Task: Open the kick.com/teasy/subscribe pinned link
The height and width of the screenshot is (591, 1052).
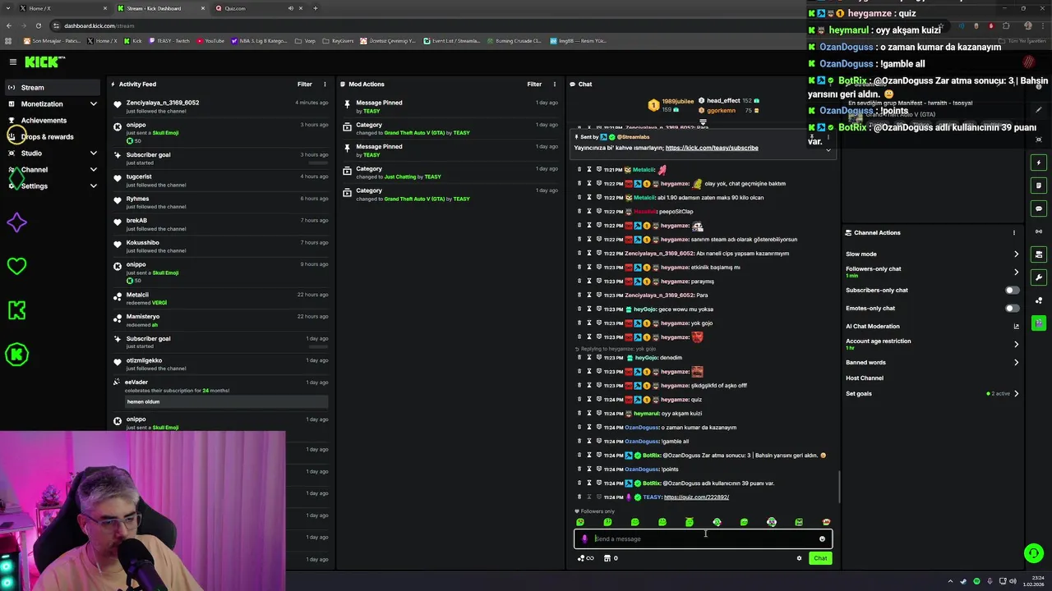Action: (712, 148)
